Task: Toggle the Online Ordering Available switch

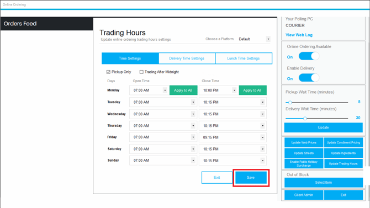Action: tap(309, 56)
